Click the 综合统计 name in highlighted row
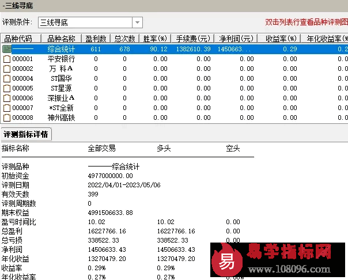 (61, 49)
